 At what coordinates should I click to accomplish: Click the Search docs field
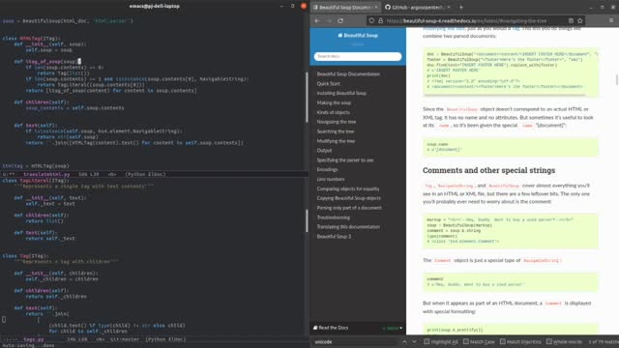coord(358,56)
